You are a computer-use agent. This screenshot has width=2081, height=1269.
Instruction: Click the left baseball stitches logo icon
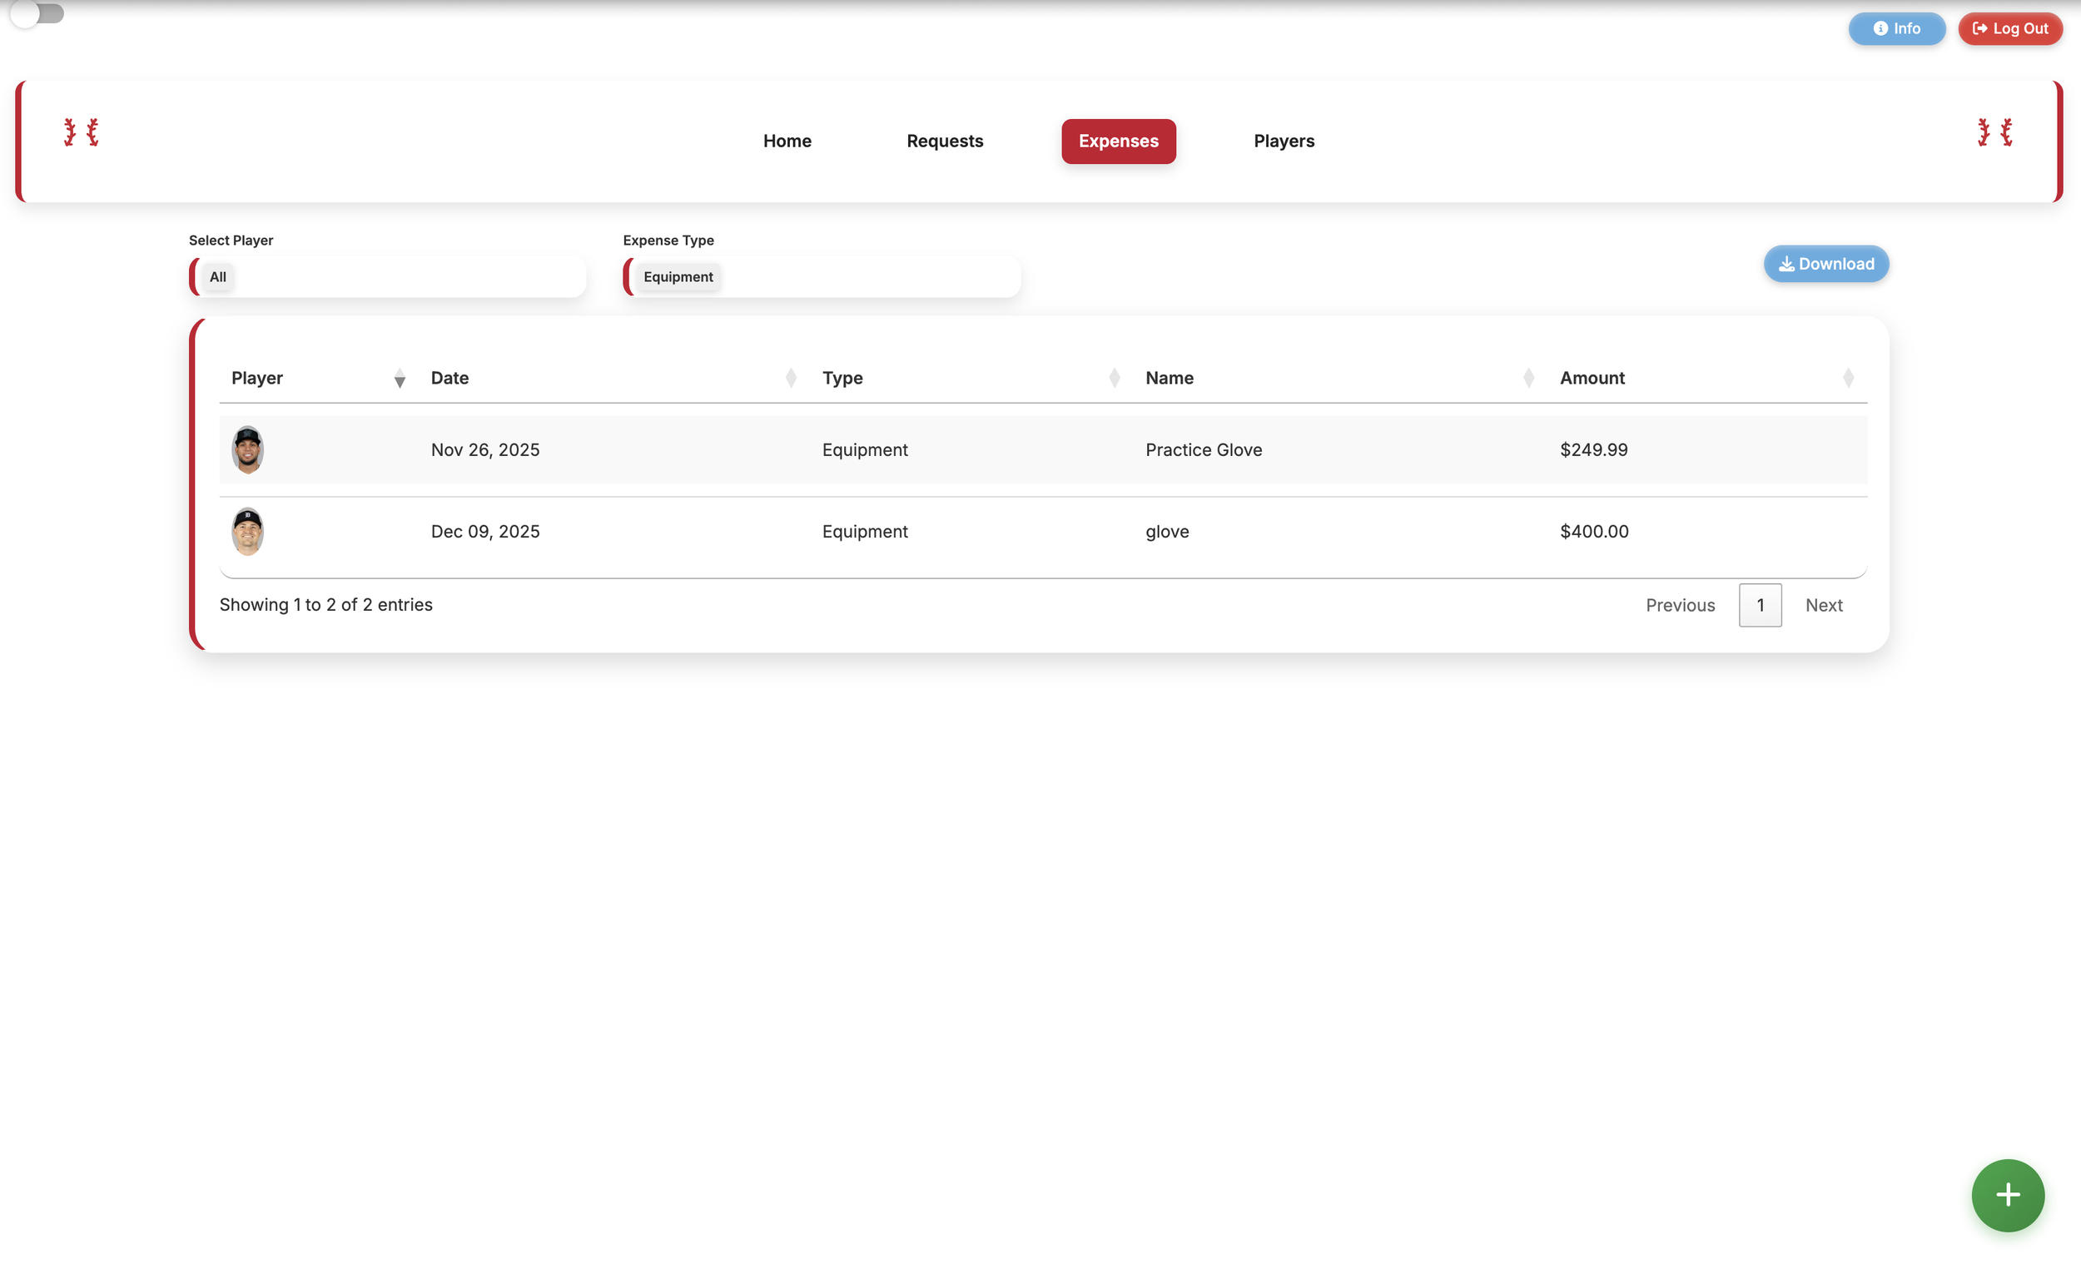[81, 132]
